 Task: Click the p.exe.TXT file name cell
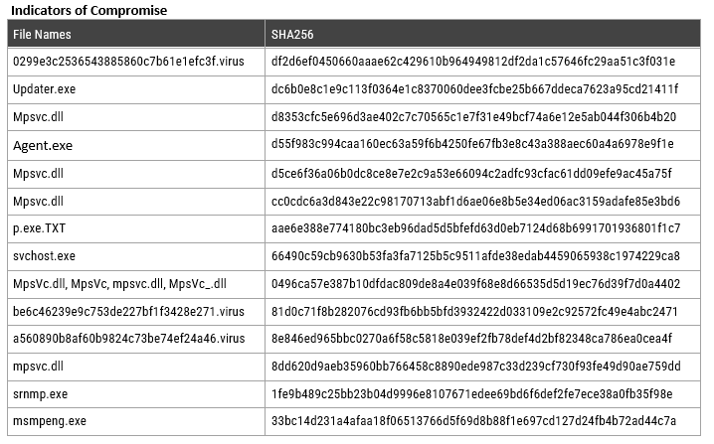click(136, 228)
